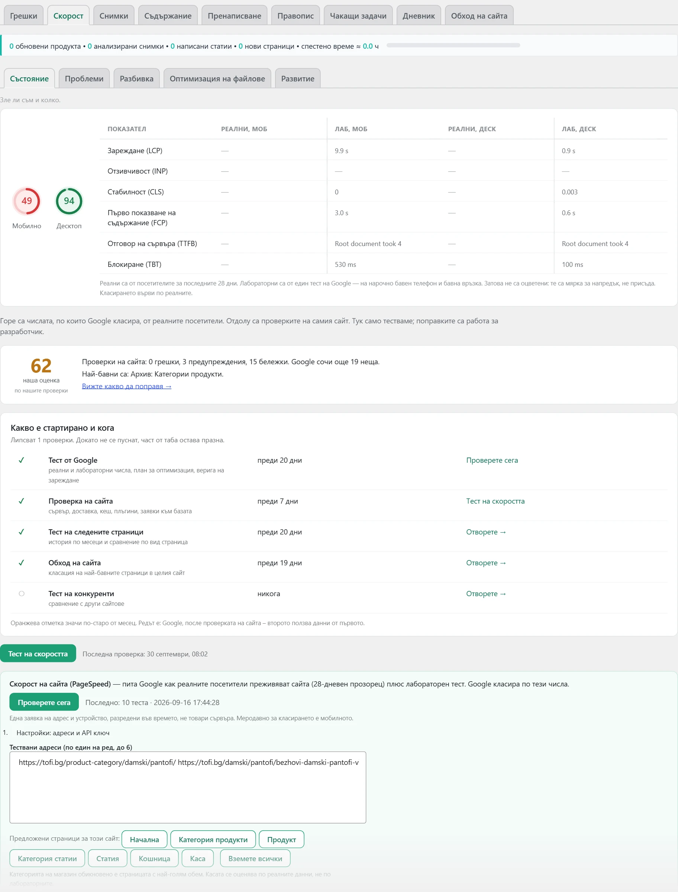Click the empty circle beside Тест на конкуренти
This screenshot has height=892, width=678.
point(22,594)
